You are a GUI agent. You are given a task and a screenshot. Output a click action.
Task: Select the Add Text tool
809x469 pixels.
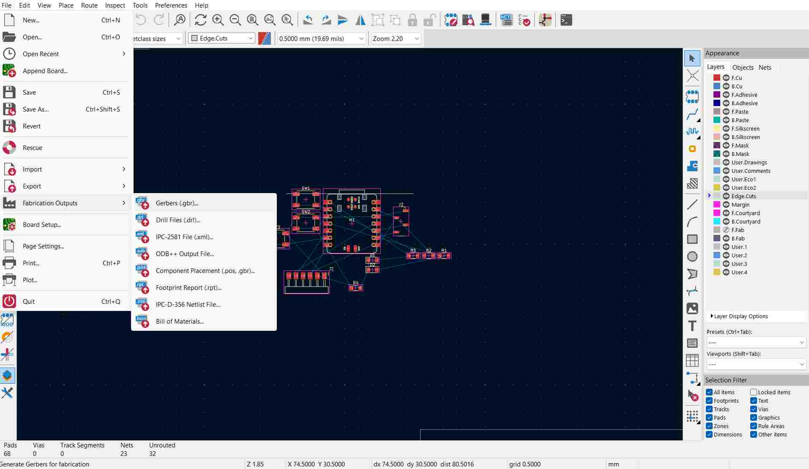693,326
